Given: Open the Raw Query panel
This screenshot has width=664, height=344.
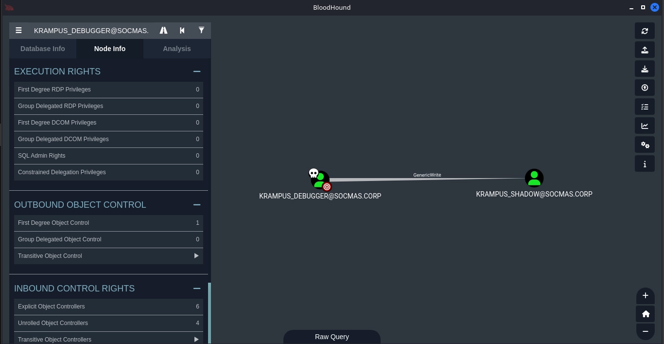Looking at the screenshot, I should pos(332,337).
